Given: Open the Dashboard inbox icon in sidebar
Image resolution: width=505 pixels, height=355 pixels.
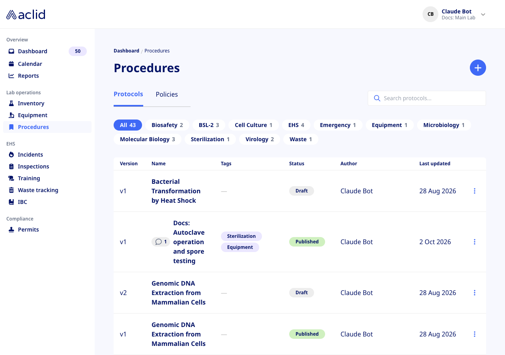Looking at the screenshot, I should [11, 51].
